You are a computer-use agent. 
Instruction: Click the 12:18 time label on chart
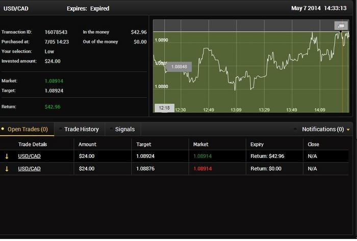[164, 108]
